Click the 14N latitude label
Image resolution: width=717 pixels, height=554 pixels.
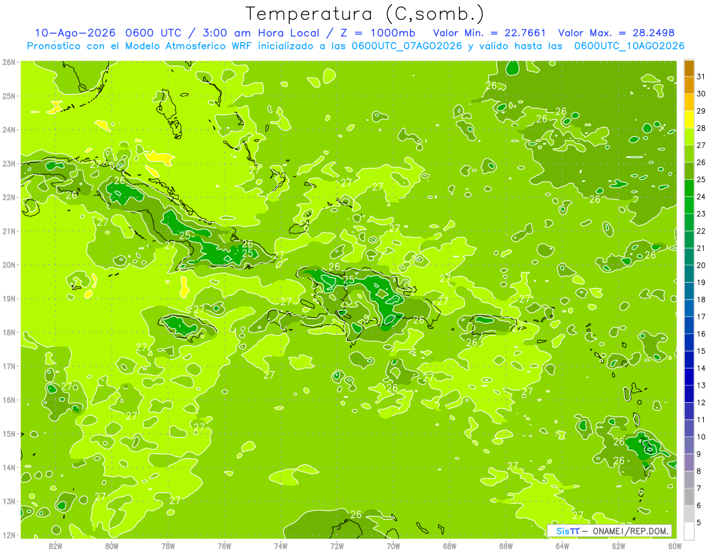(8, 467)
